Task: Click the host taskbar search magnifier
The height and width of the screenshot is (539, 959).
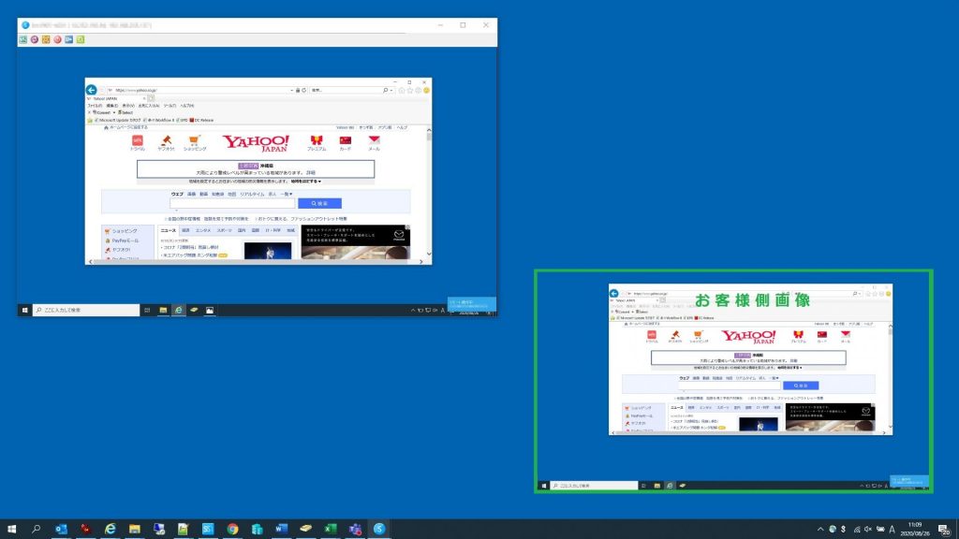Action: click(x=37, y=529)
